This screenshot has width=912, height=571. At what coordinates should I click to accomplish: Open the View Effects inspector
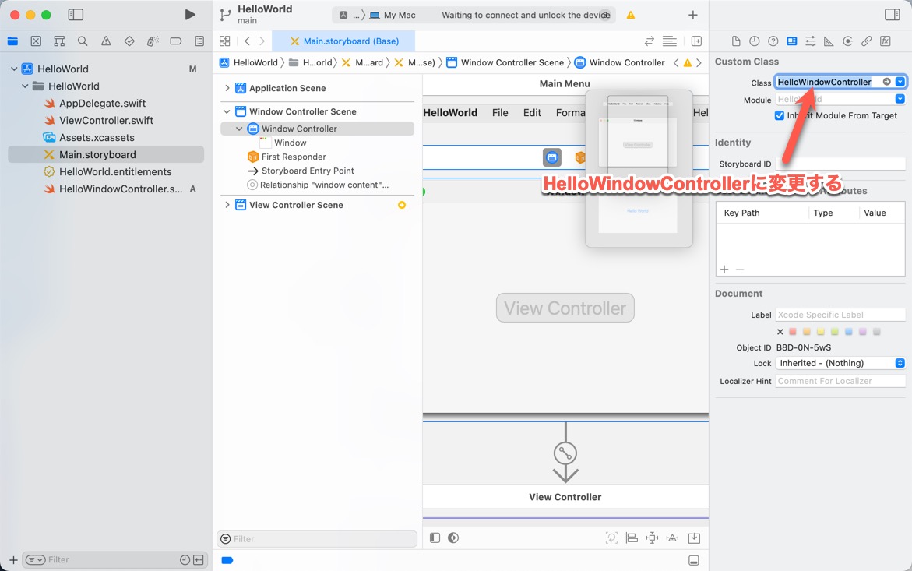tap(886, 41)
